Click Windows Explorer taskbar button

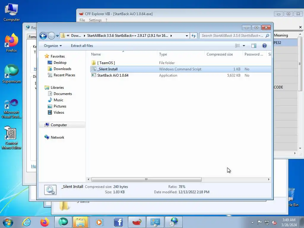coord(80,222)
